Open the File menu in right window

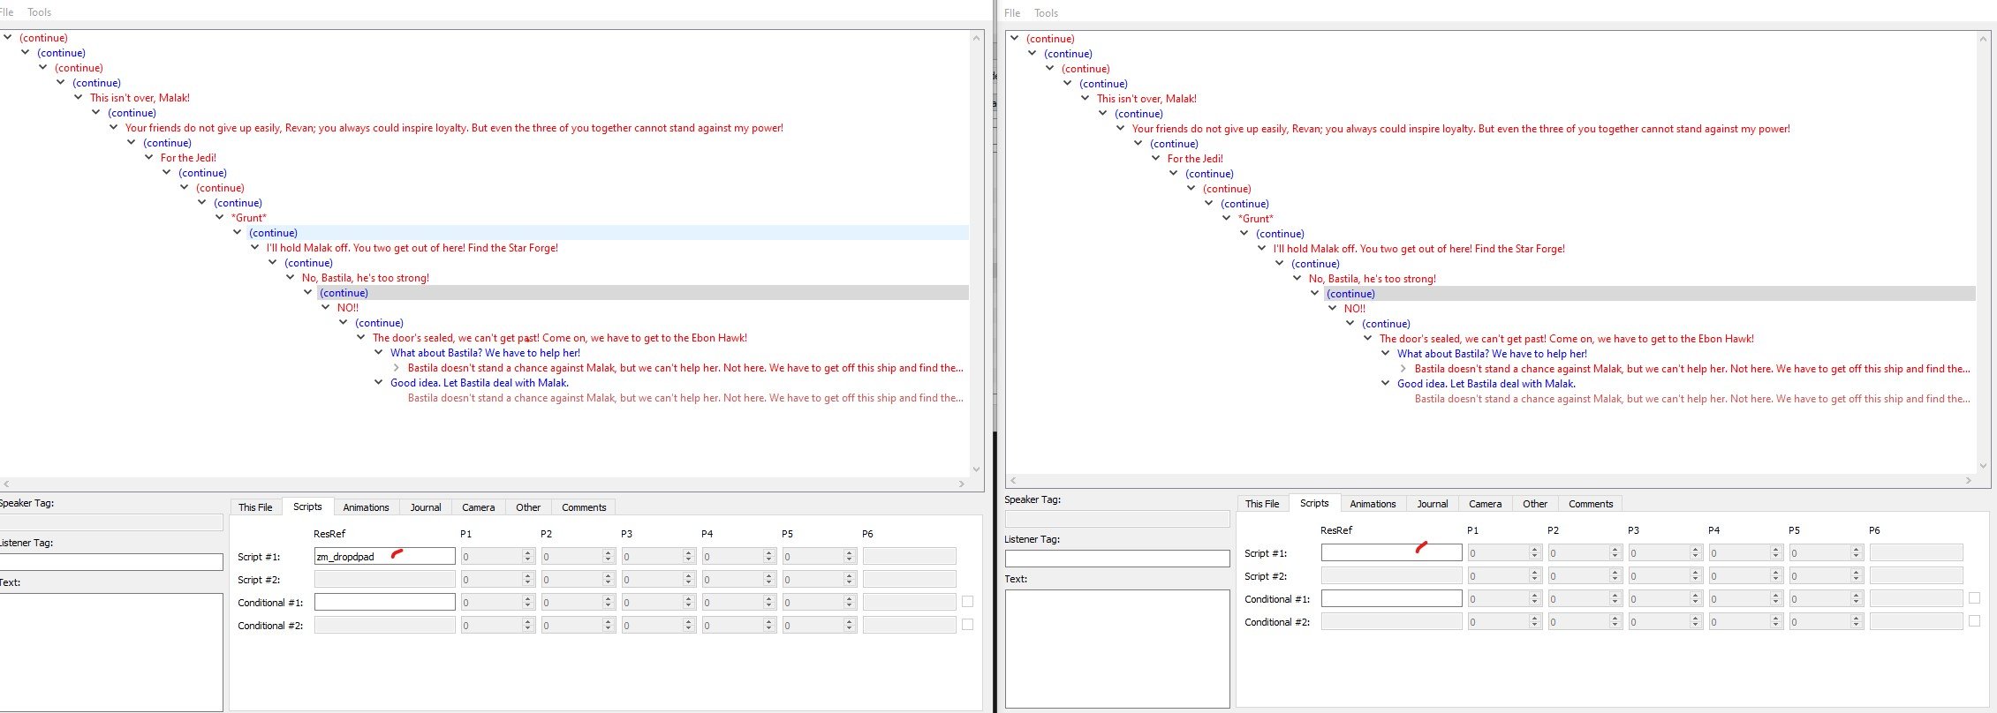[x=1012, y=13]
